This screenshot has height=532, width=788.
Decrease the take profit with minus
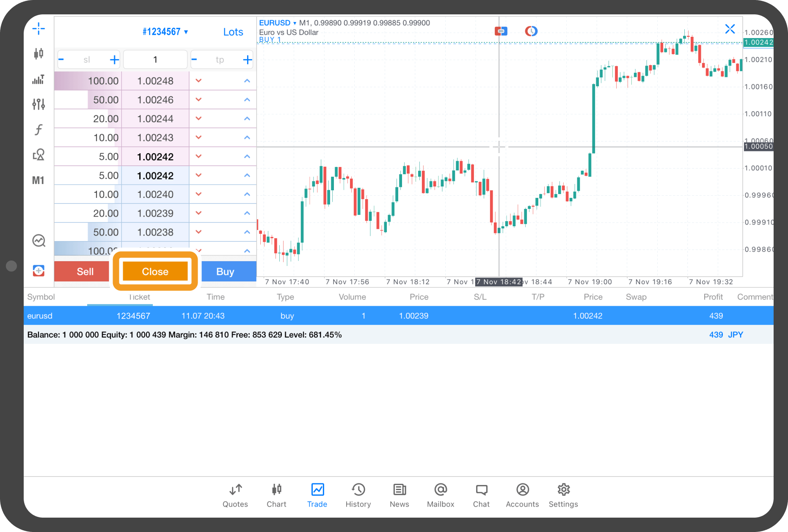(x=194, y=60)
